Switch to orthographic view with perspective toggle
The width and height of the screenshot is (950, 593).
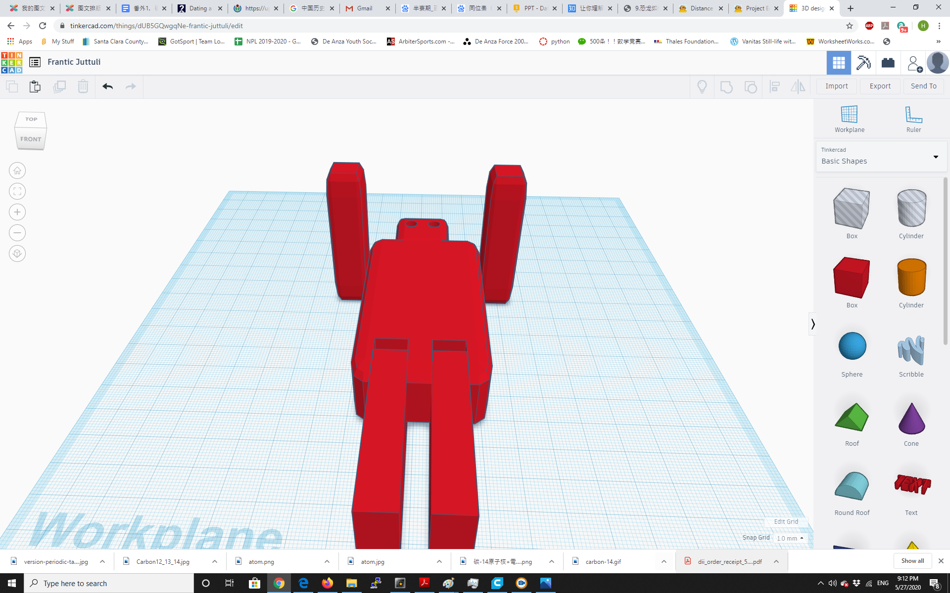(17, 254)
